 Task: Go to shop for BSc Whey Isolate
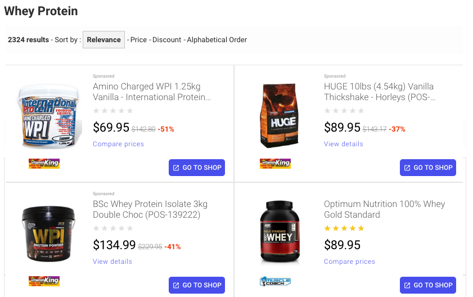coord(197,285)
